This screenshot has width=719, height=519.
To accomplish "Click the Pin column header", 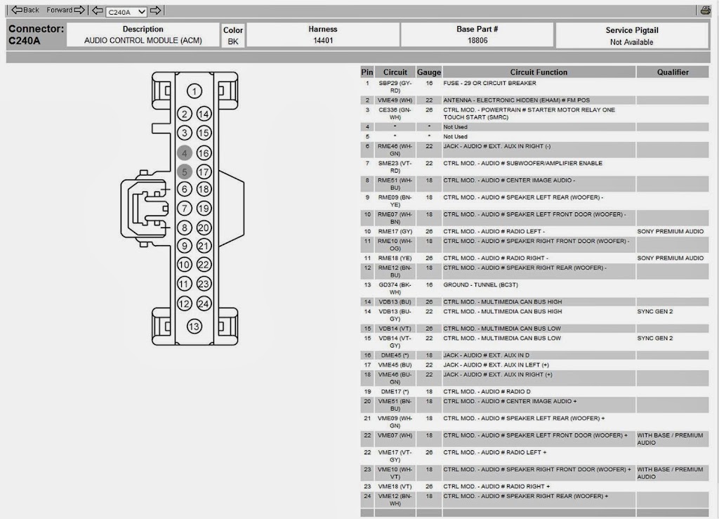I will coord(367,72).
